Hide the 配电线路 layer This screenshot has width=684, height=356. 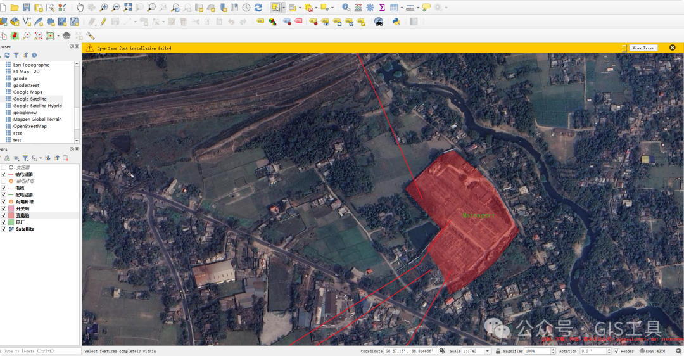pos(4,194)
